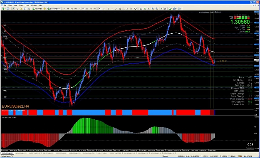Select the arrow cursor tool

[x=100, y=9]
